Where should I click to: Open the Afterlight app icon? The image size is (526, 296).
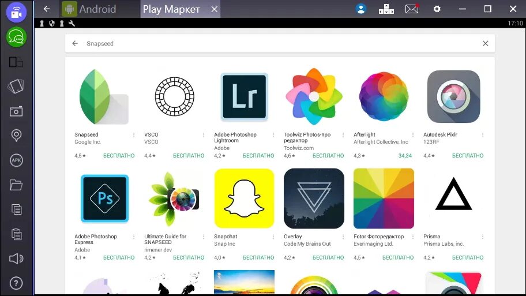384,96
